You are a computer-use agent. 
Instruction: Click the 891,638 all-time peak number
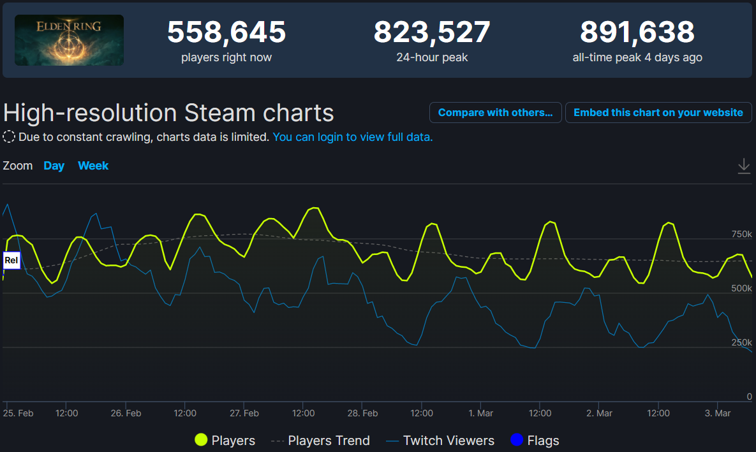coord(637,33)
